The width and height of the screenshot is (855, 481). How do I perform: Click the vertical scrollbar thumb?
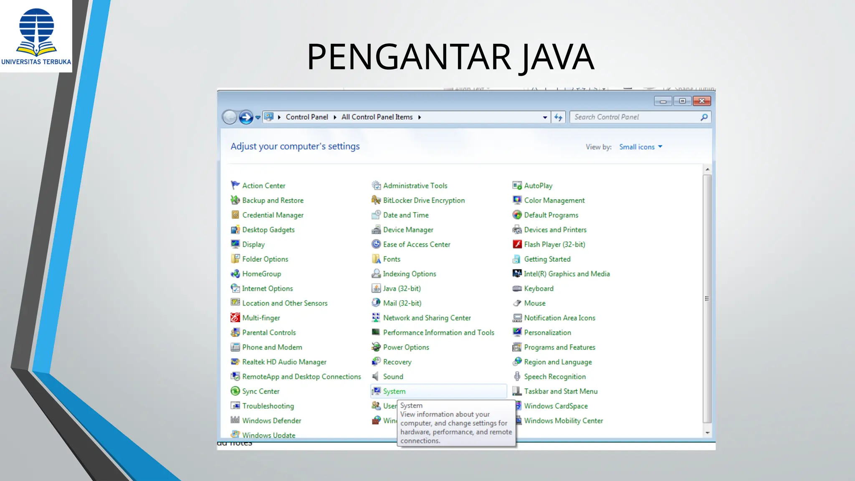[707, 299]
